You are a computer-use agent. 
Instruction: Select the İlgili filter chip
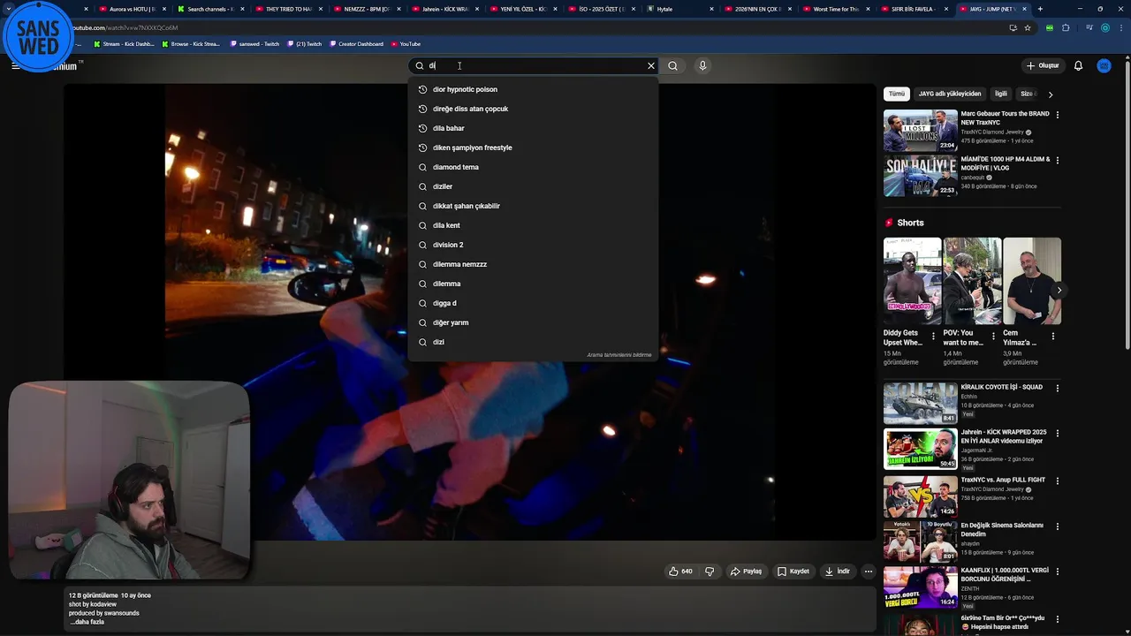tap(1001, 94)
